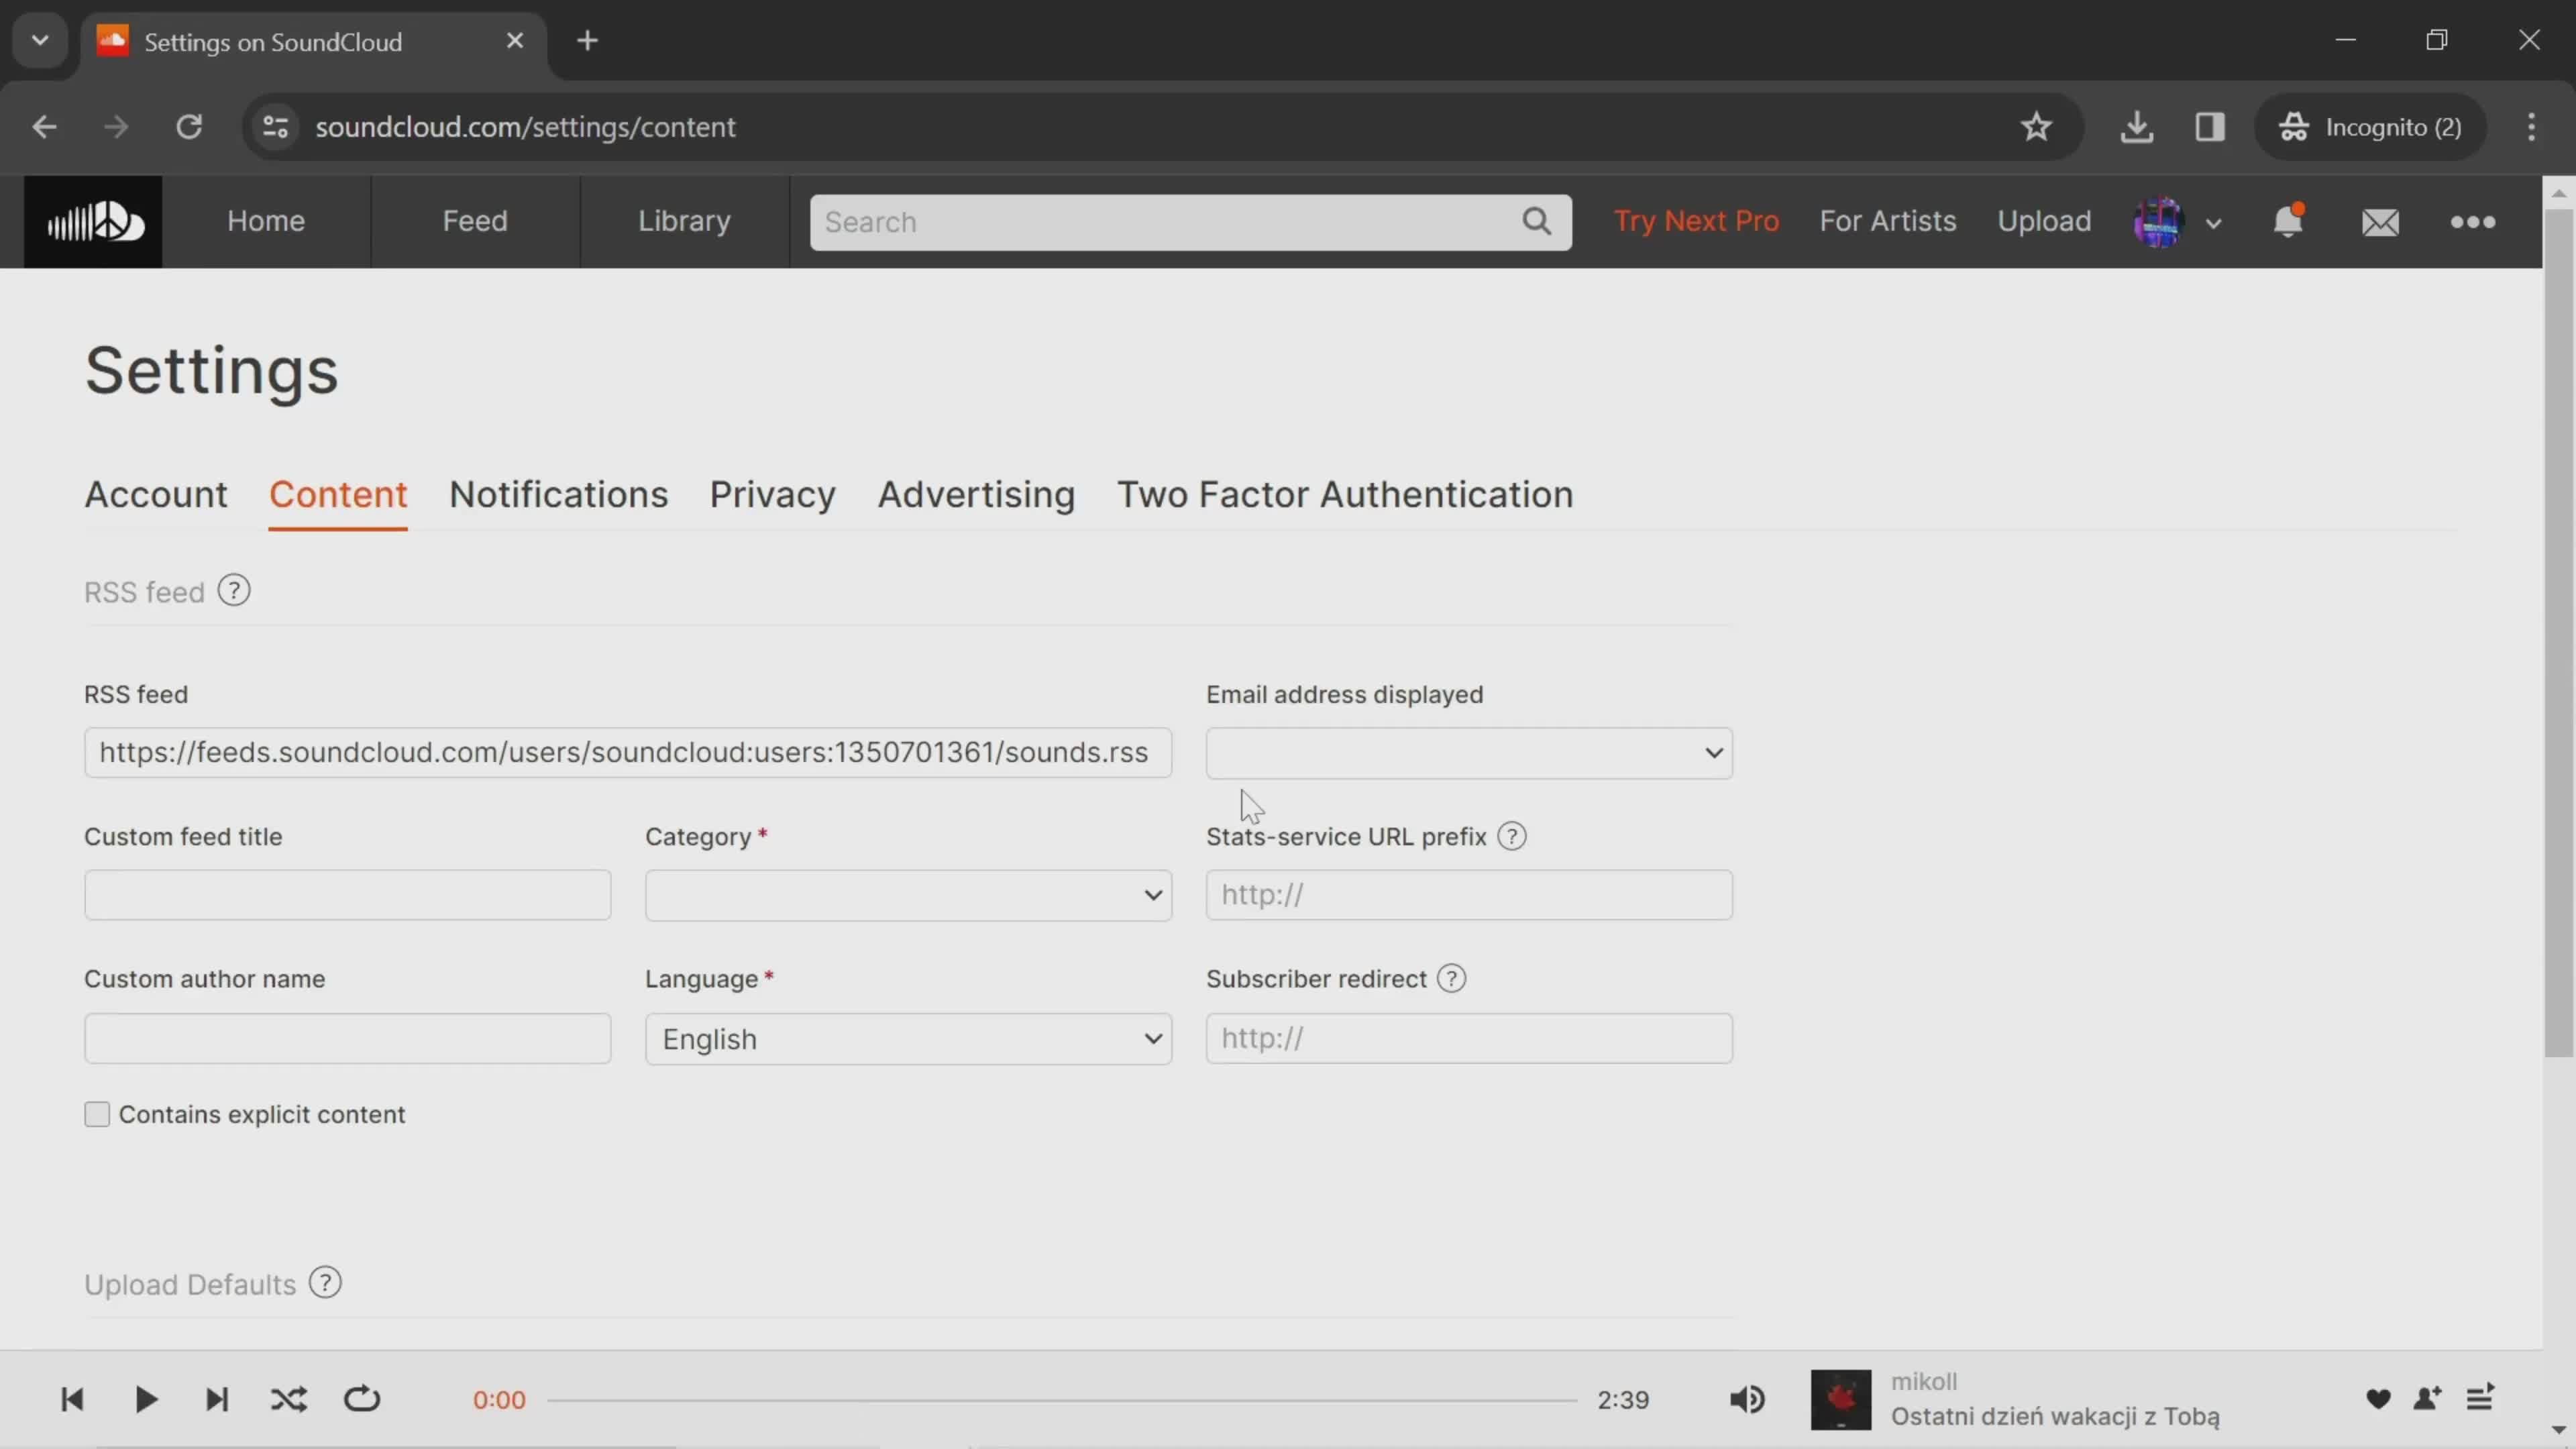This screenshot has width=2576, height=1449.
Task: Toggle the Contains explicit content checkbox
Action: pyautogui.click(x=97, y=1113)
